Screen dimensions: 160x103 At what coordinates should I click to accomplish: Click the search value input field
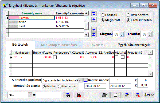[49, 95]
